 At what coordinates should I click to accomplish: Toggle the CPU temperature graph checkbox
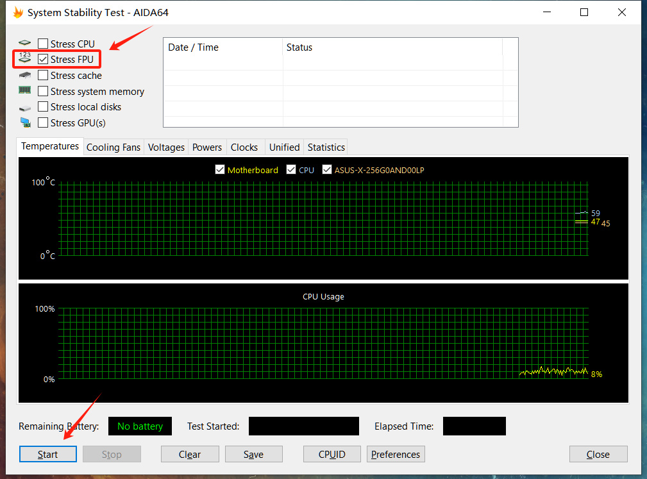click(291, 169)
